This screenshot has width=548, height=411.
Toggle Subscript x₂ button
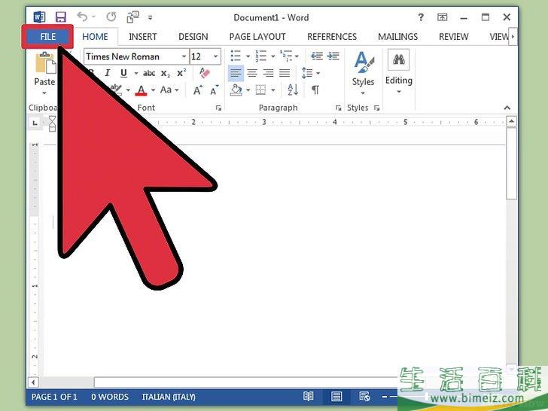click(166, 74)
